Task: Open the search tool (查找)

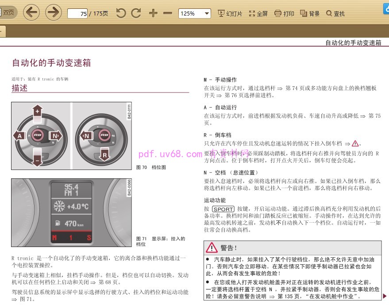Action: click(335, 14)
